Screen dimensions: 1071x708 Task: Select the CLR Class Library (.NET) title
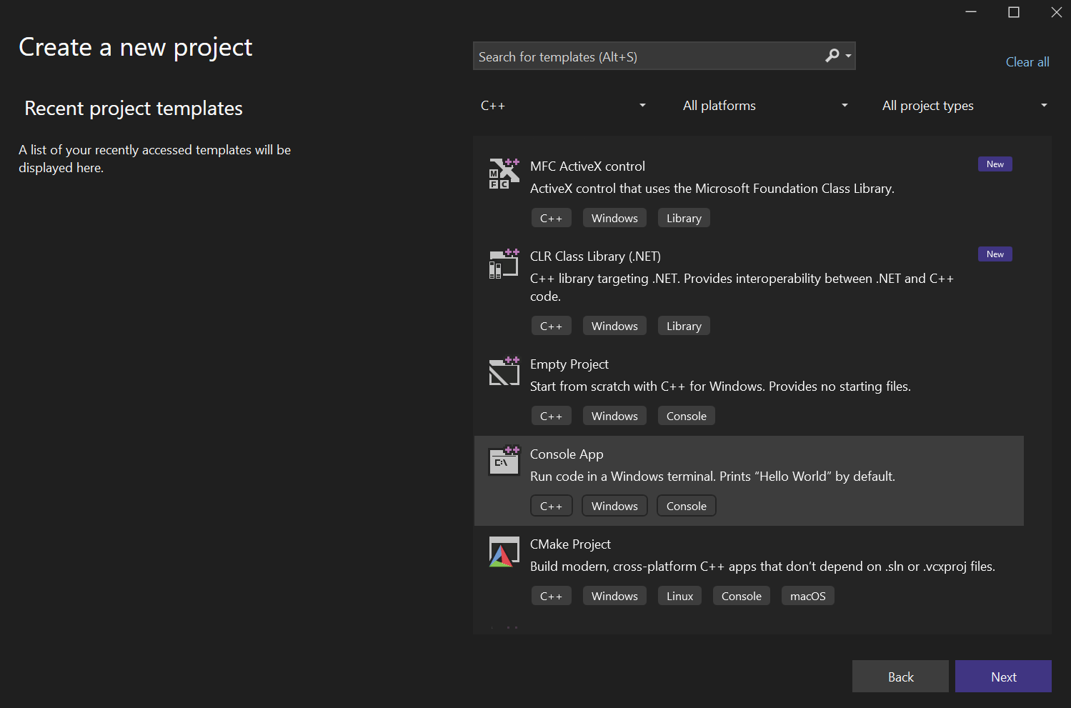595,256
